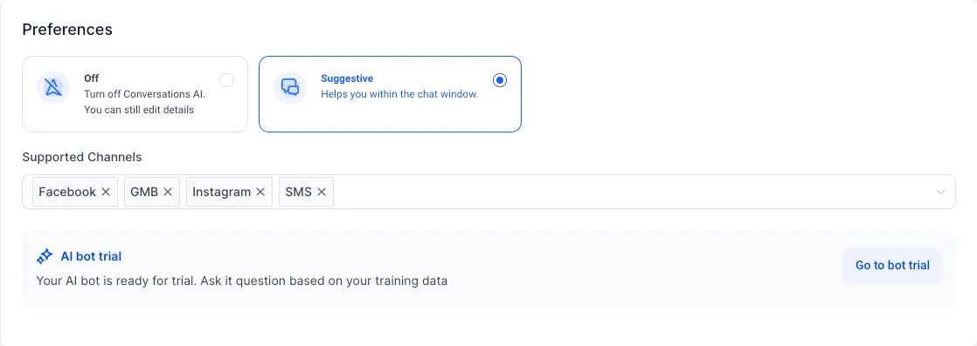Click the Instagram channel tag label

coord(221,192)
